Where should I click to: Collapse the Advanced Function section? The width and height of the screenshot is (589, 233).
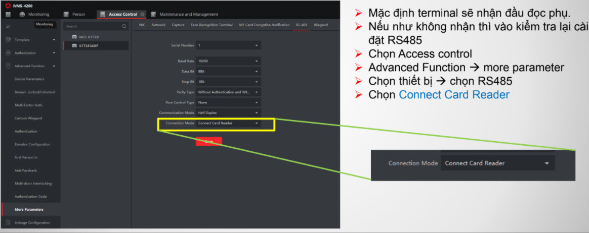[54, 66]
